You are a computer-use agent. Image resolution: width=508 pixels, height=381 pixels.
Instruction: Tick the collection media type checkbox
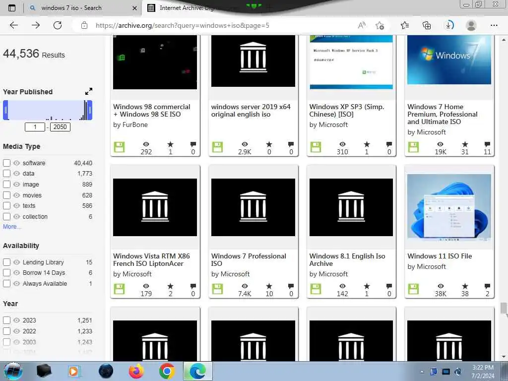6,216
